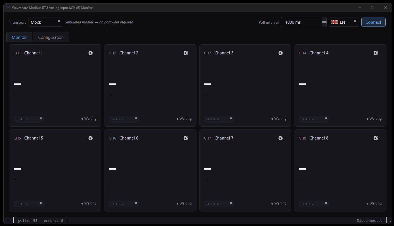Click the Connect button
394x226 pixels.
coord(373,22)
